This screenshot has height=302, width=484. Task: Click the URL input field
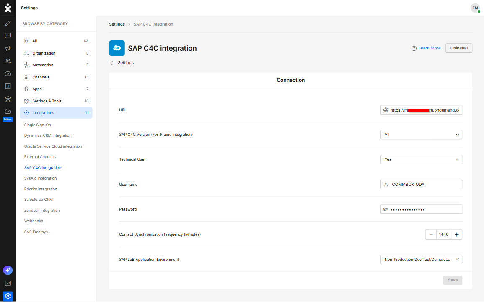point(421,110)
